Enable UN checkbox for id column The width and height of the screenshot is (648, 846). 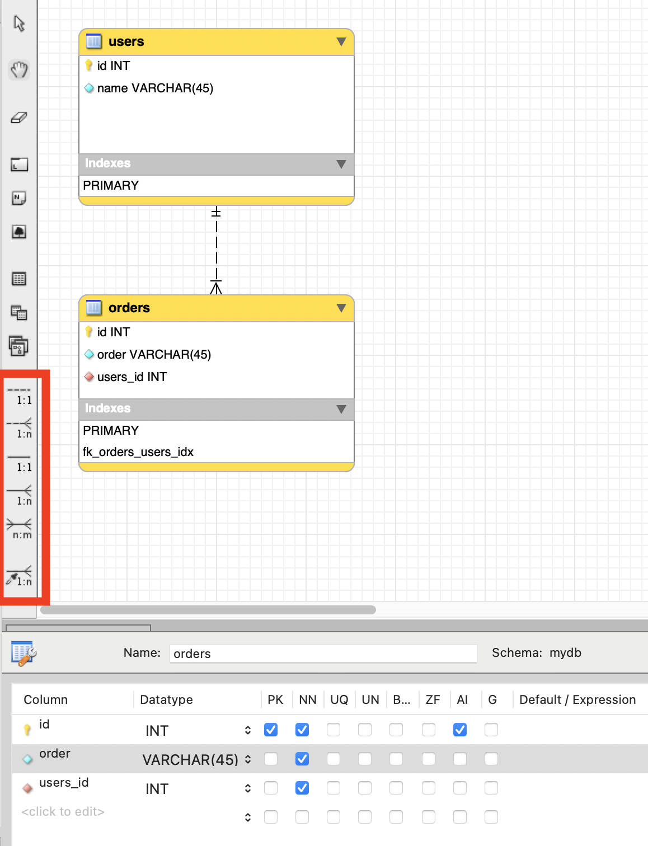point(365,730)
